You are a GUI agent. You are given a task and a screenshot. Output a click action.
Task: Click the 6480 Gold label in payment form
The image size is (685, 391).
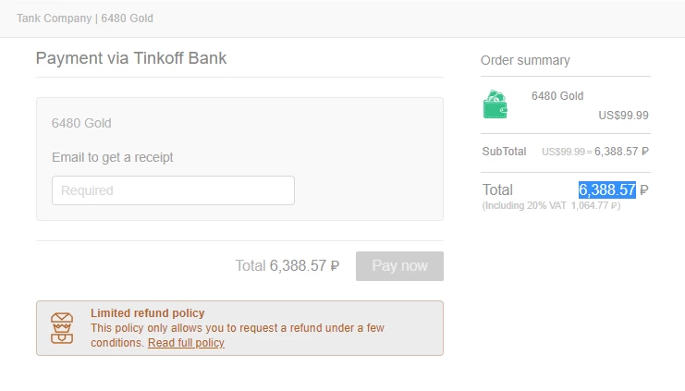click(x=81, y=123)
